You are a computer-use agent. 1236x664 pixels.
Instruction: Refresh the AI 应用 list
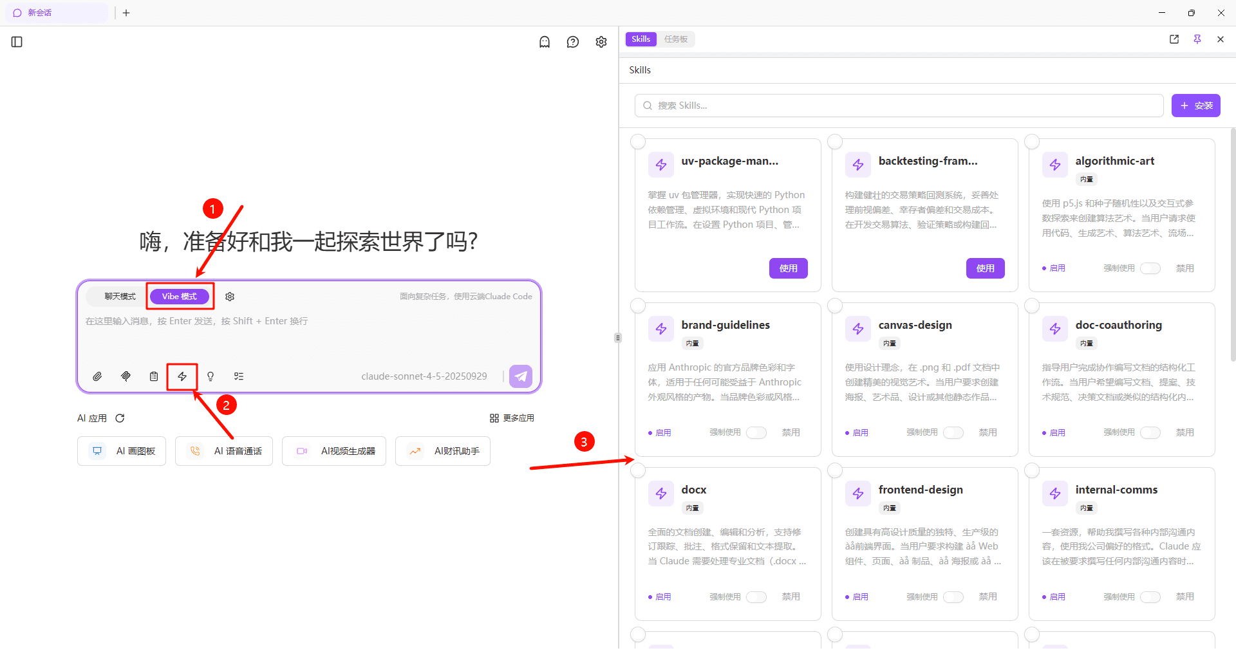[120, 418]
